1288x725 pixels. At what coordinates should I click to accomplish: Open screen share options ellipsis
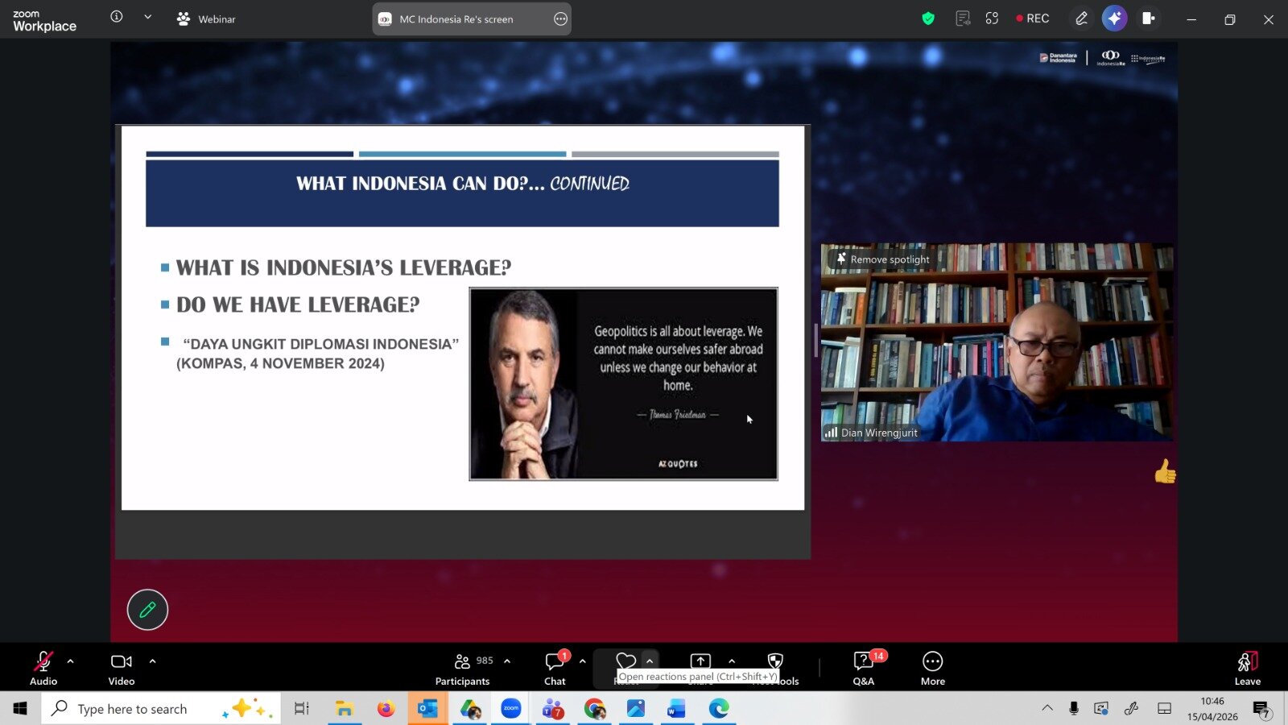561,19
